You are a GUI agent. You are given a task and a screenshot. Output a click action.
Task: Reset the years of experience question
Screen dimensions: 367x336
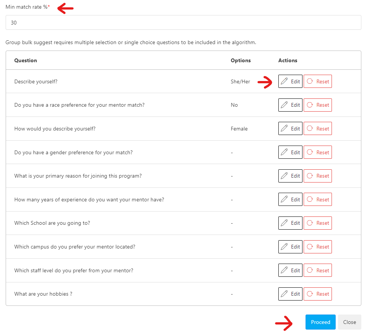coord(318,199)
